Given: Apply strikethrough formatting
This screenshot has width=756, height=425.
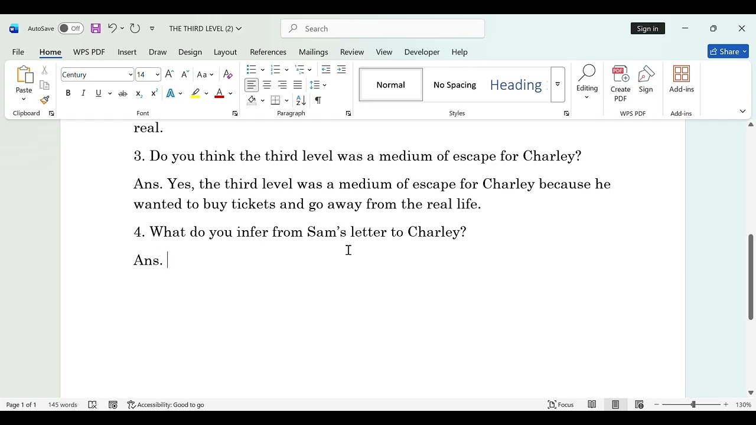Looking at the screenshot, I should [x=123, y=93].
